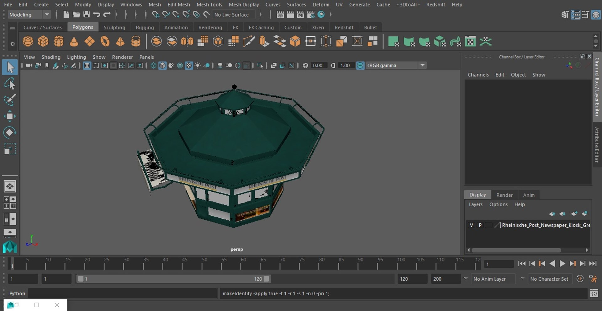Open the shelf tab list menu button

(x=13, y=28)
